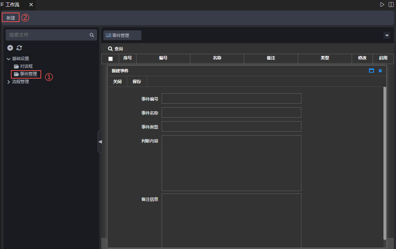Close the 新建事件 dialog with the X icon
This screenshot has height=249, width=396.
point(380,71)
